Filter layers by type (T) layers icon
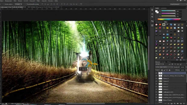Image resolution: width=187 pixels, height=105 pixels. (x=175, y=64)
